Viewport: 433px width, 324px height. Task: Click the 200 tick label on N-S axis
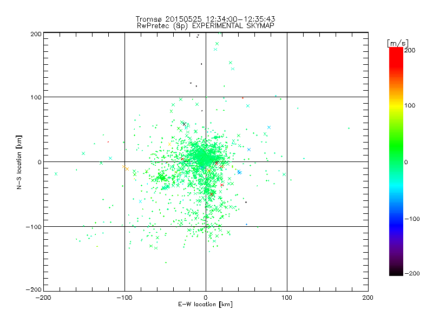pos(36,34)
